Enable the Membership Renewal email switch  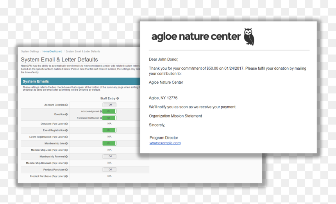coord(109,157)
